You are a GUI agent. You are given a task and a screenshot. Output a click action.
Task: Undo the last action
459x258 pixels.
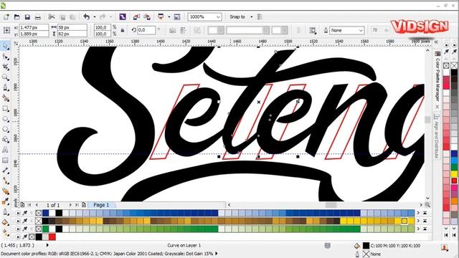(86, 17)
